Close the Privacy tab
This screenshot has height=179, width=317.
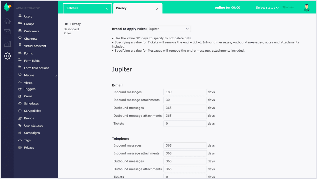pyautogui.click(x=157, y=8)
